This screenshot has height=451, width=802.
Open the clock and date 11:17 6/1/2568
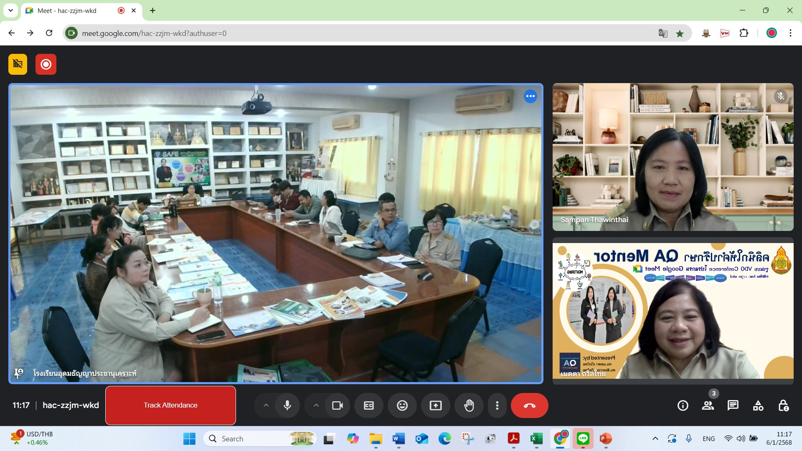tap(779, 438)
